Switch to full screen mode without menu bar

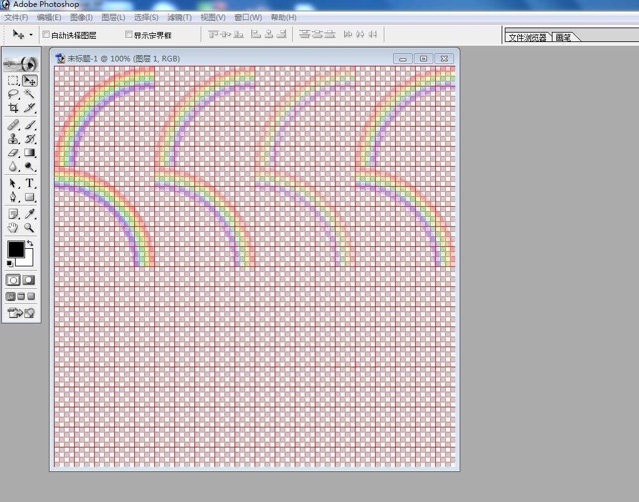pyautogui.click(x=31, y=296)
